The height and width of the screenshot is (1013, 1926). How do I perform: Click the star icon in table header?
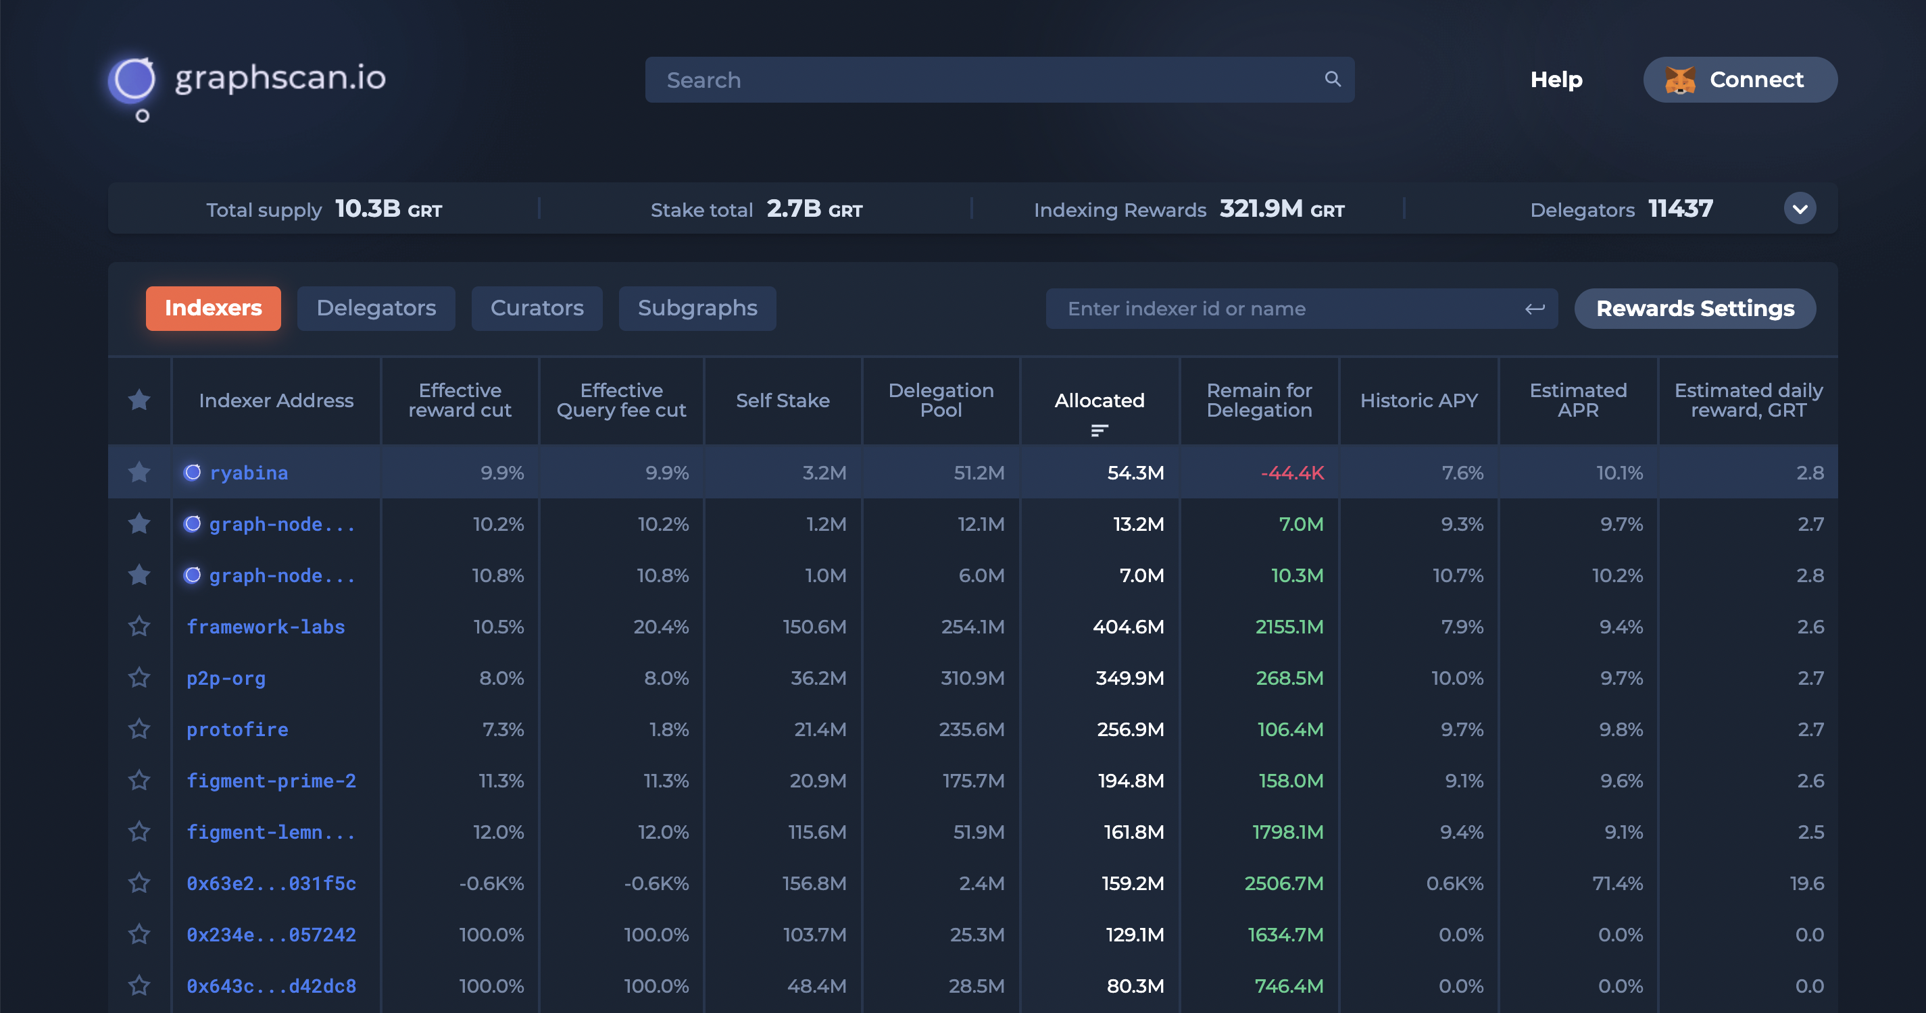coord(139,400)
